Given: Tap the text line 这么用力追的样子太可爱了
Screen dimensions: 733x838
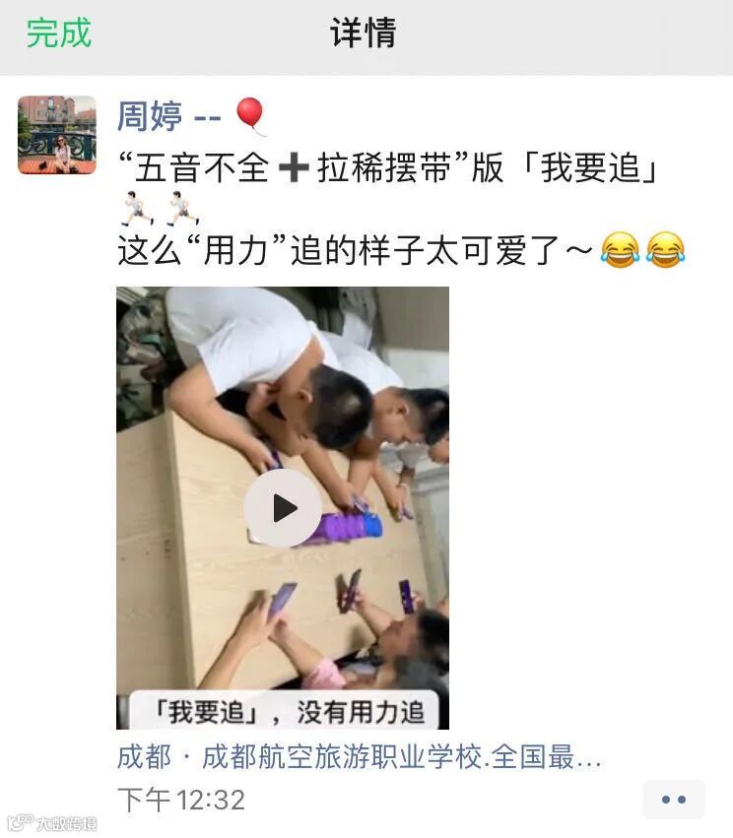Looking at the screenshot, I should (356, 250).
